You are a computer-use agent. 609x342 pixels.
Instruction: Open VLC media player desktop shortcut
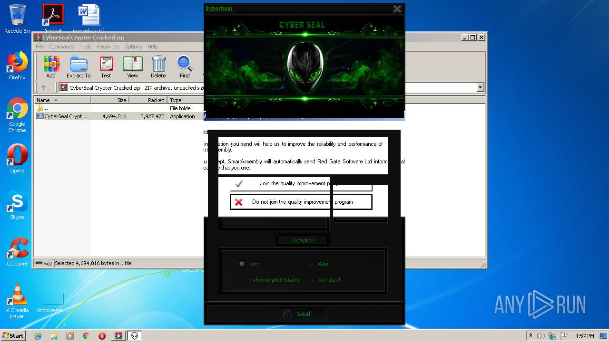click(x=17, y=301)
